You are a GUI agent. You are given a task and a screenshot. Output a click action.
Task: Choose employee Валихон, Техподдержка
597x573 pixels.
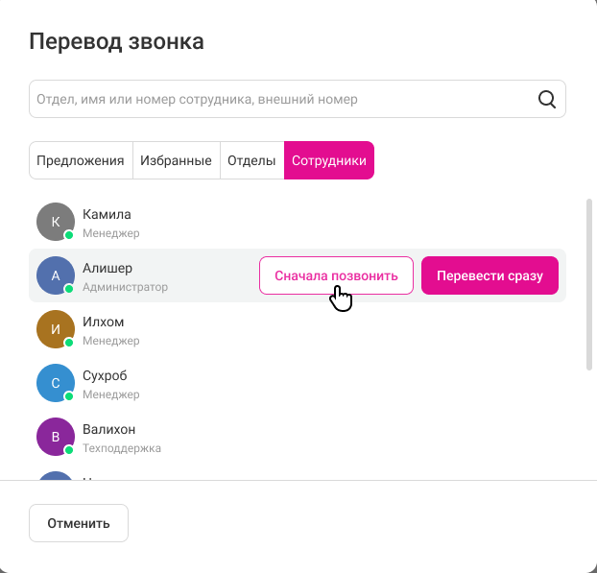point(298,437)
